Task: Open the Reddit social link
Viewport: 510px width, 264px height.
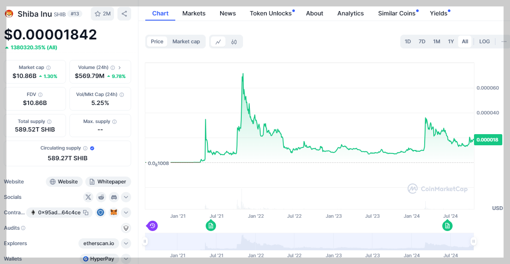Action: pos(101,197)
